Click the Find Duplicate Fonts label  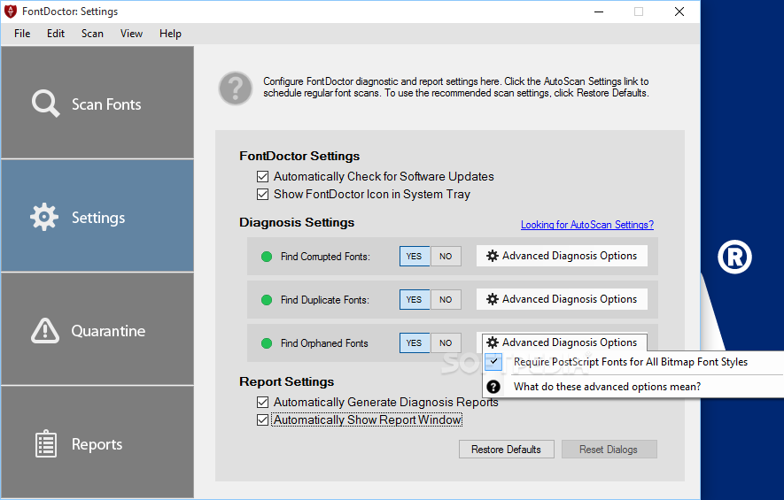[x=325, y=300]
